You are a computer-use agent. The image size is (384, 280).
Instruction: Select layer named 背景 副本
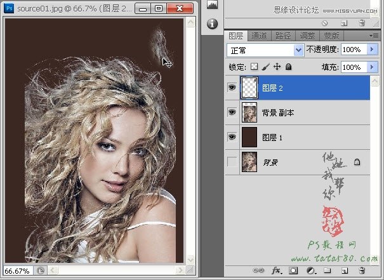coord(278,112)
